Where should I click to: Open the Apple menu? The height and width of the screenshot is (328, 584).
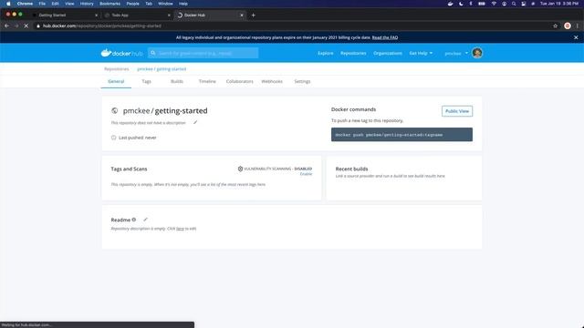pyautogui.click(x=8, y=4)
